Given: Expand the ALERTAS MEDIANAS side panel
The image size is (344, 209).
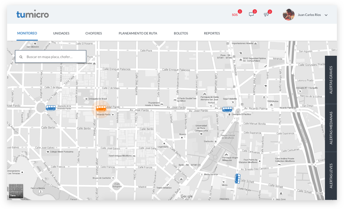Looking at the screenshot, I should 331,128.
